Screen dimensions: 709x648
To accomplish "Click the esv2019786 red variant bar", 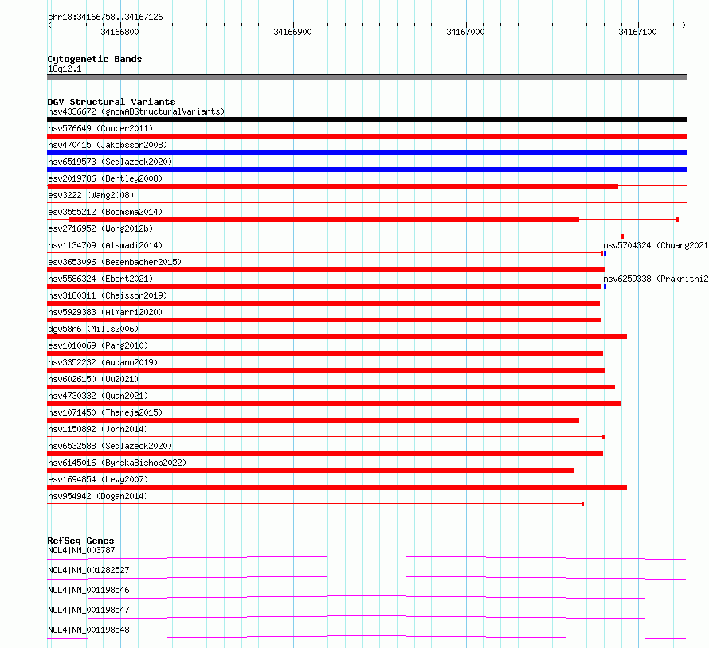I will [332, 186].
